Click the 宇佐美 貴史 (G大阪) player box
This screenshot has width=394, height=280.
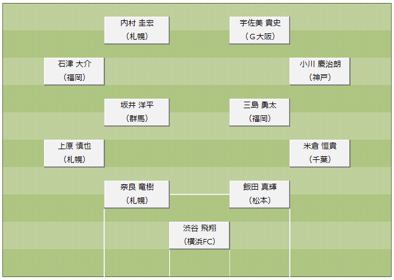[259, 30]
